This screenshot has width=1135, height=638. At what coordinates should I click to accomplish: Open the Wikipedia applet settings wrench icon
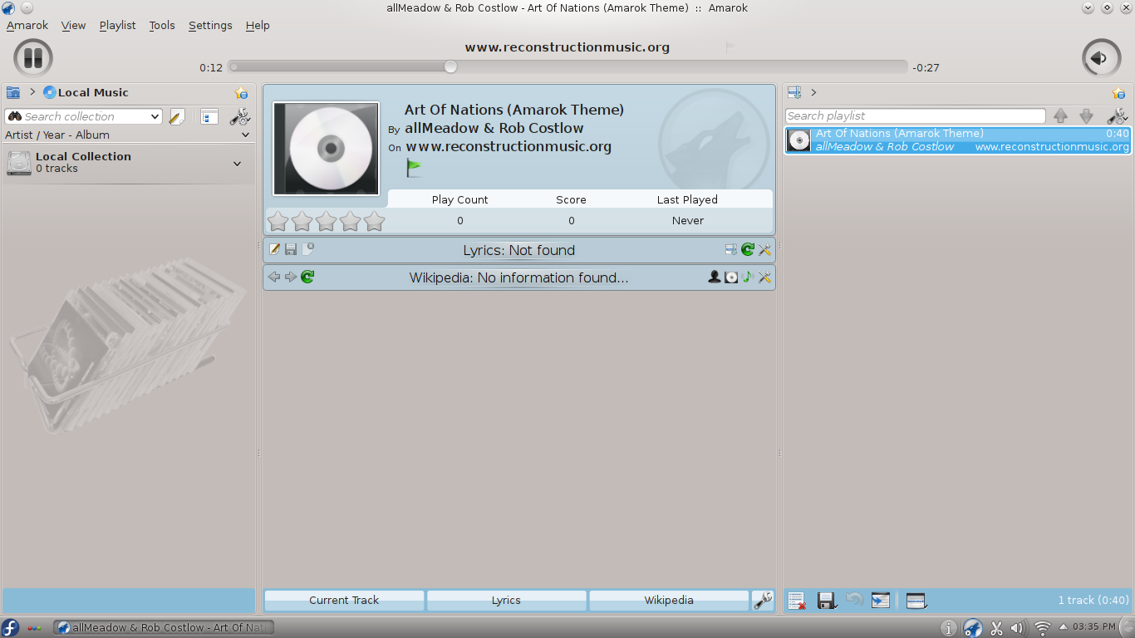765,277
